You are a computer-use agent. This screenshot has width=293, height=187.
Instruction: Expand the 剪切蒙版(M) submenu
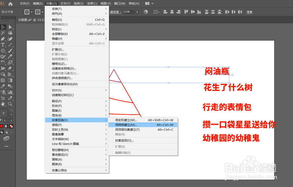(x=77, y=150)
